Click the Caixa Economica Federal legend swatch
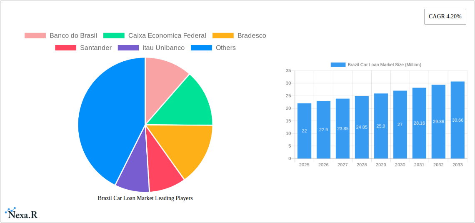This screenshot has width=475, height=223. [114, 36]
